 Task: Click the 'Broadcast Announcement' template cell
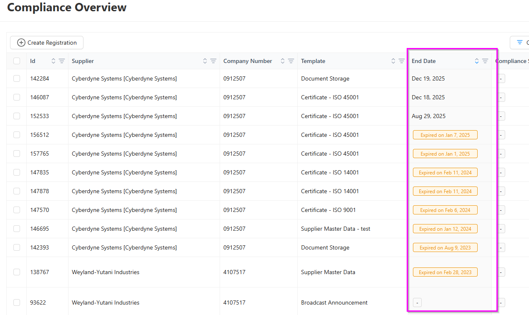334,302
